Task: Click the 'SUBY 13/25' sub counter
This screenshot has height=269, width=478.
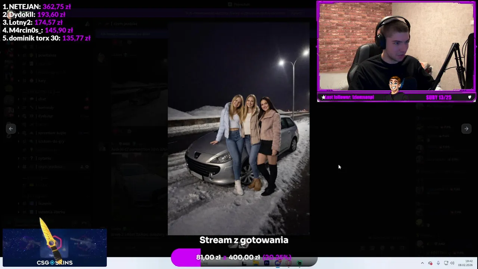Action: coord(439,98)
